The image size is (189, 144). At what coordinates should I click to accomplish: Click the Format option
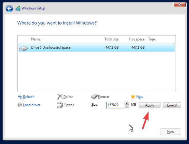[104, 97]
